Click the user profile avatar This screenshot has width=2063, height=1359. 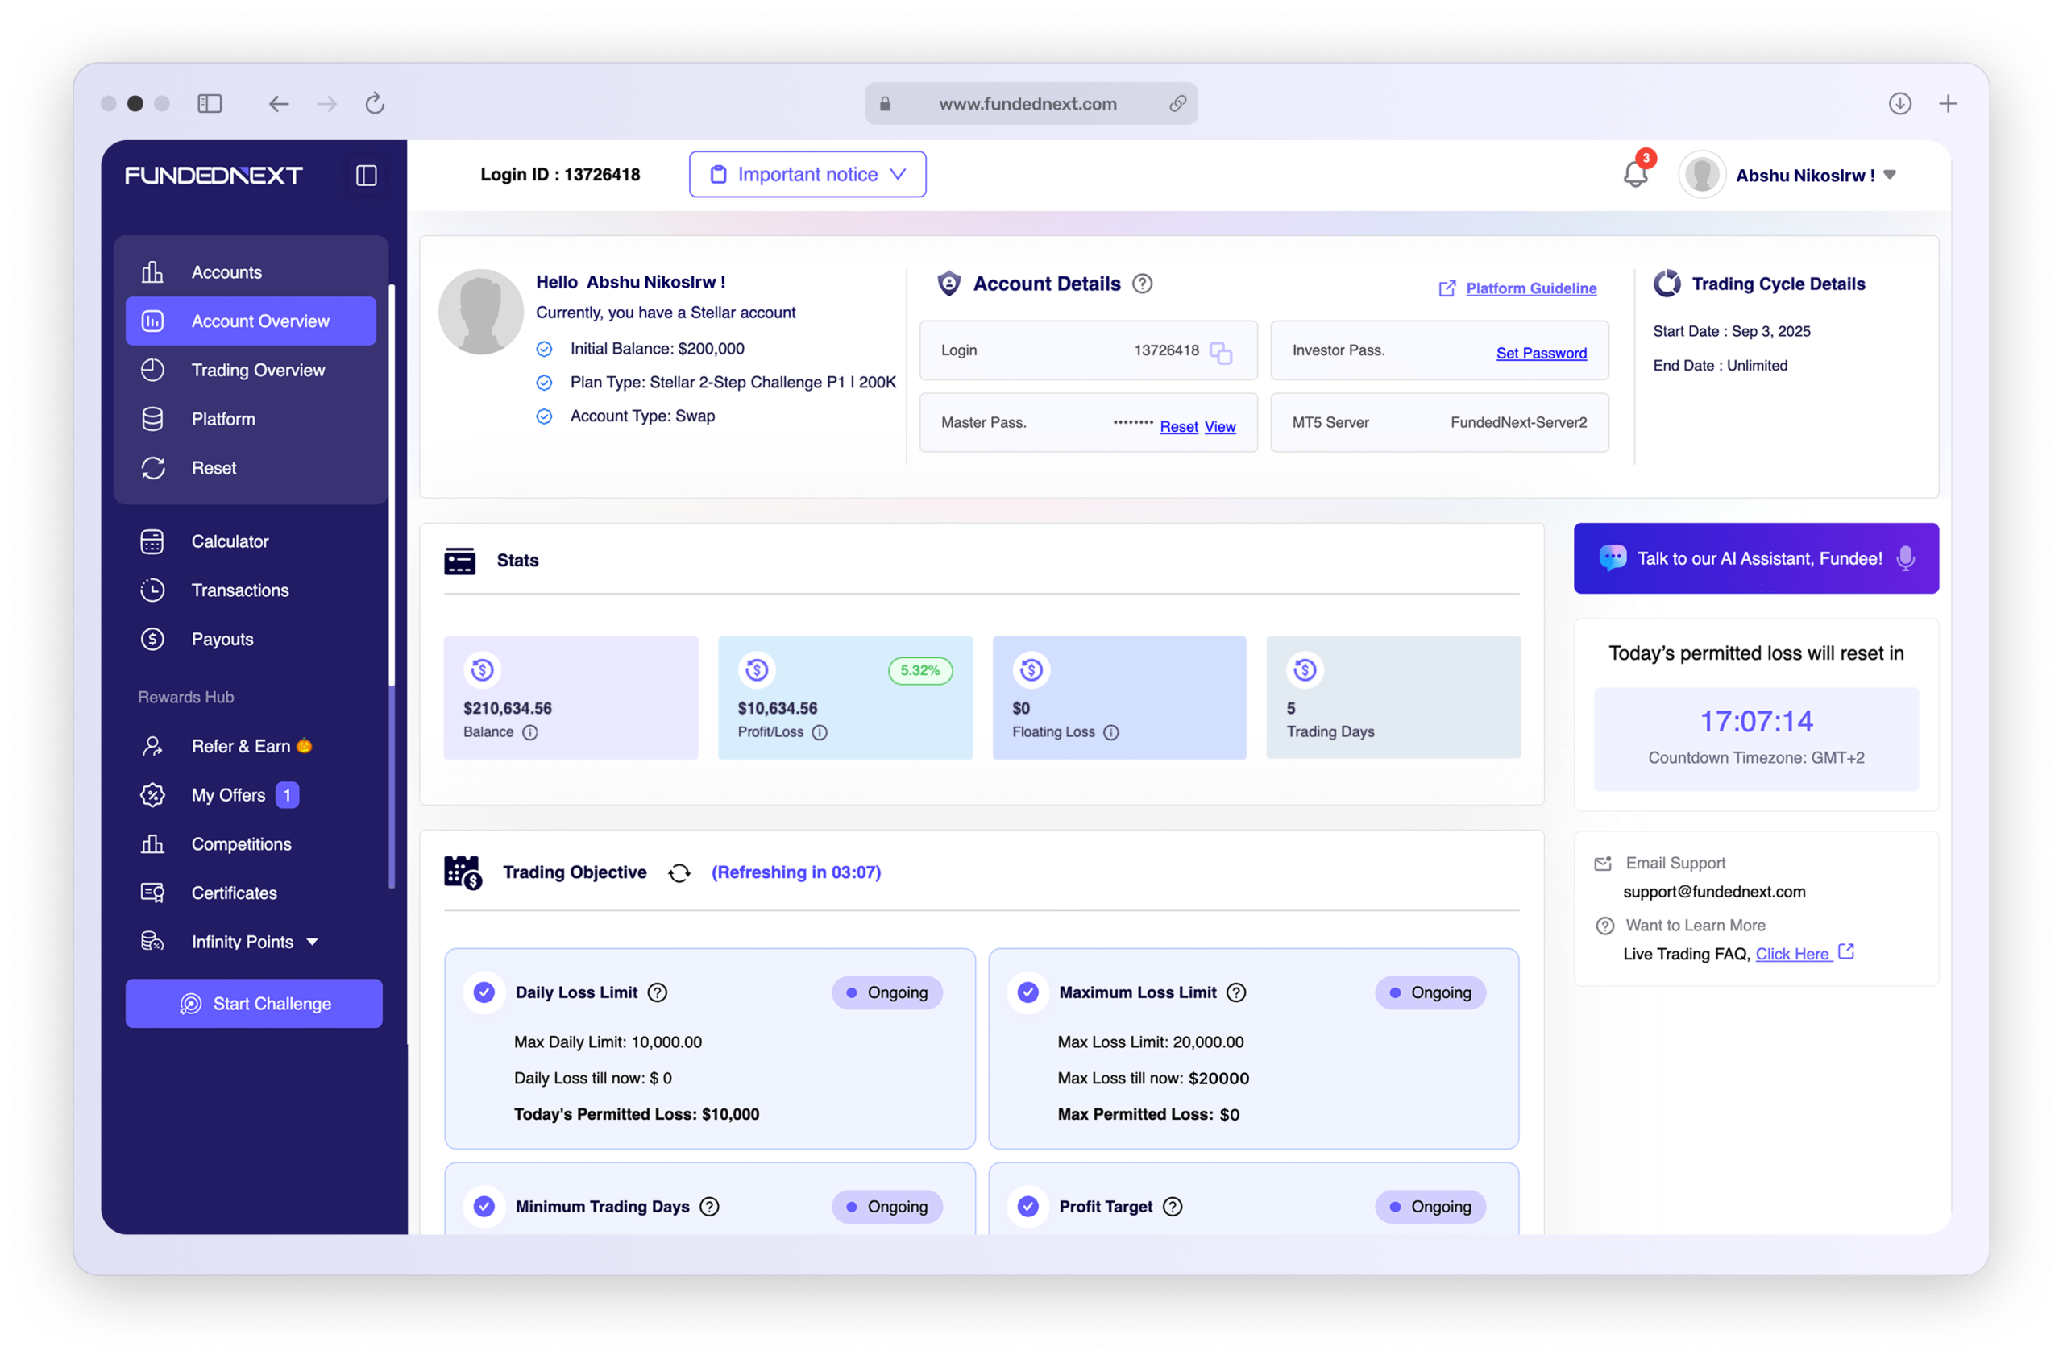tap(1701, 175)
